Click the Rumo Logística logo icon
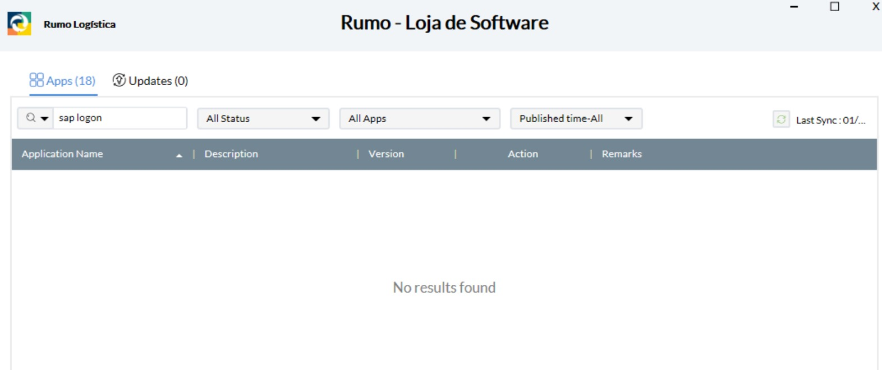Image resolution: width=882 pixels, height=370 pixels. point(19,24)
